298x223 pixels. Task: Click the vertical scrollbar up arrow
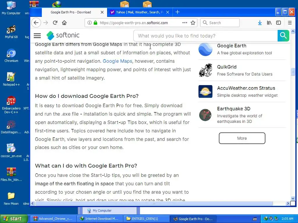pos(293,31)
